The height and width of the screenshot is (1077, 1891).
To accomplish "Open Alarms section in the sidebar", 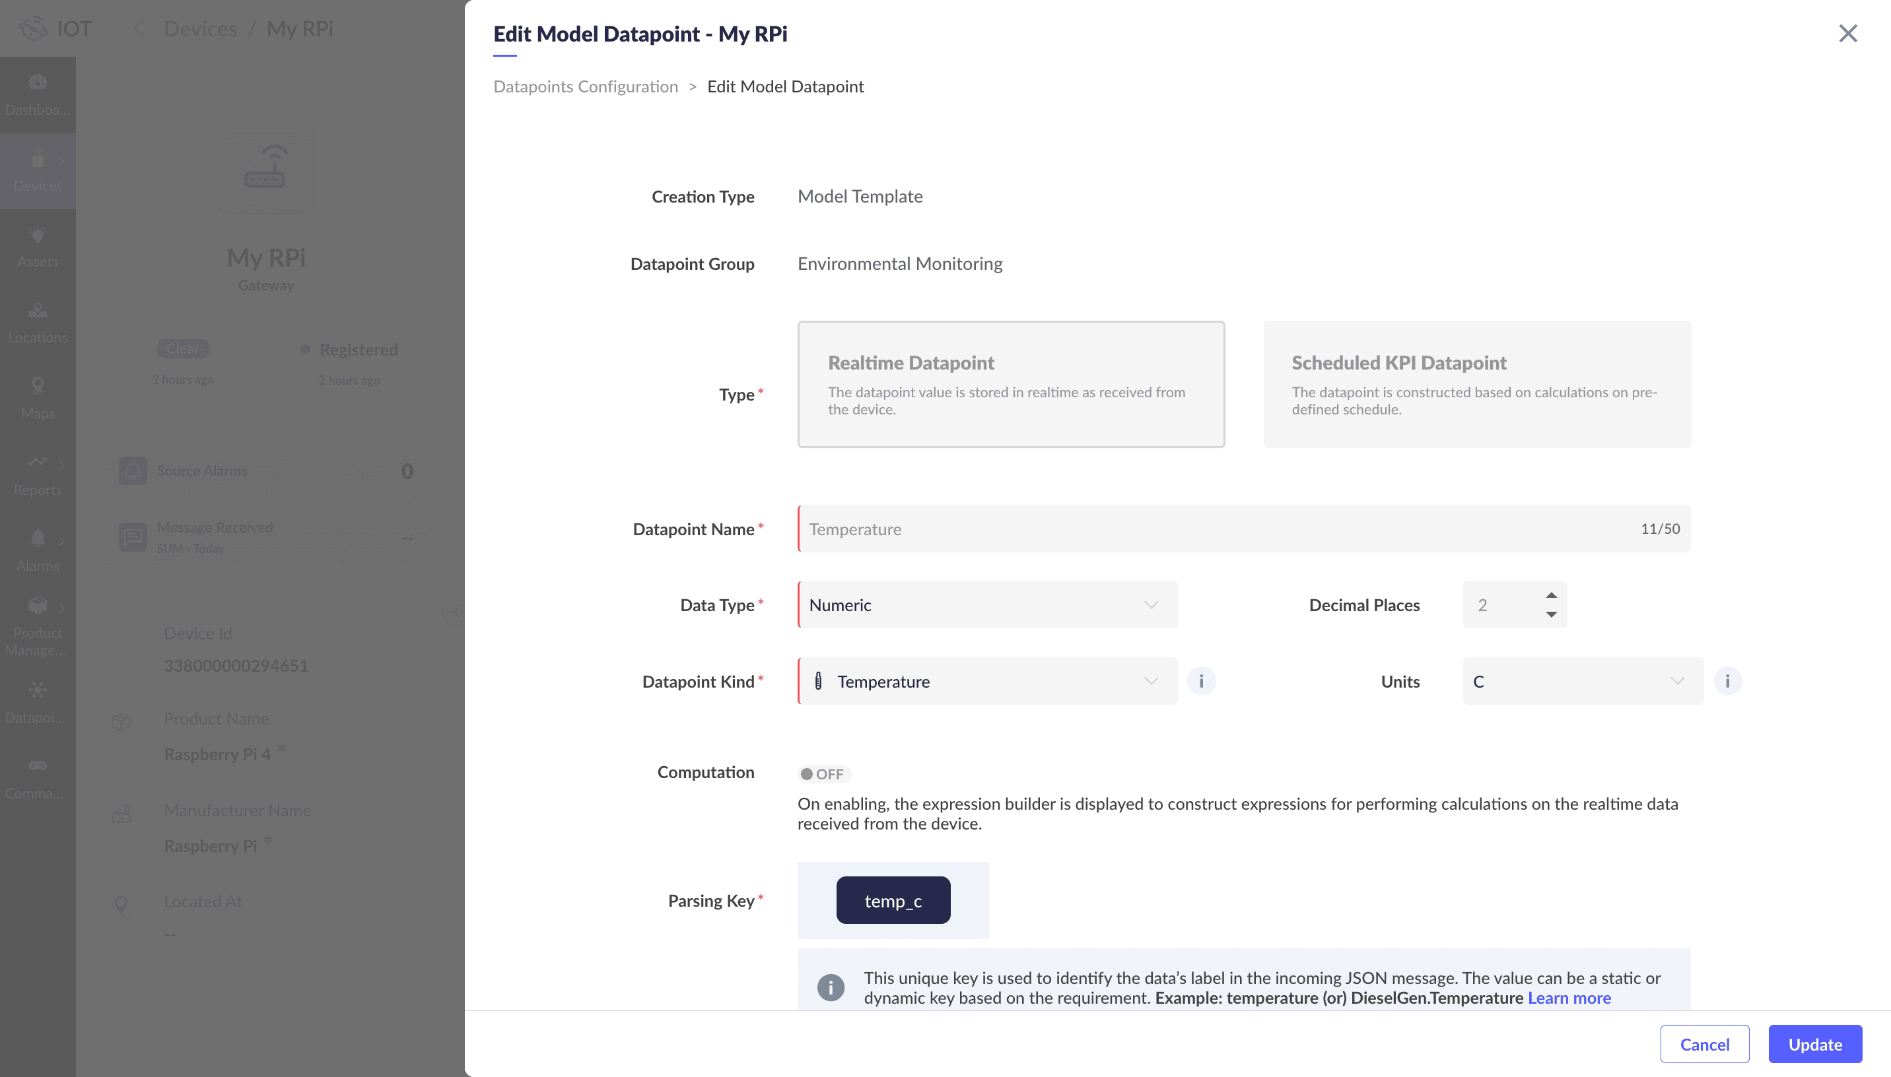I will coord(38,551).
